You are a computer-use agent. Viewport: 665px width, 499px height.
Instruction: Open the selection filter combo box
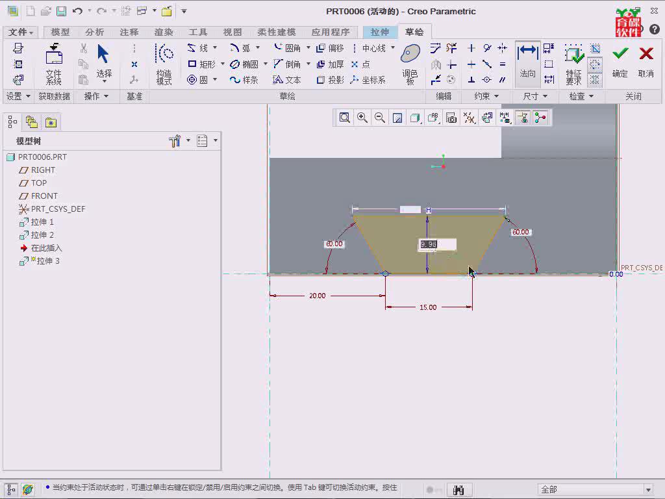[595, 489]
